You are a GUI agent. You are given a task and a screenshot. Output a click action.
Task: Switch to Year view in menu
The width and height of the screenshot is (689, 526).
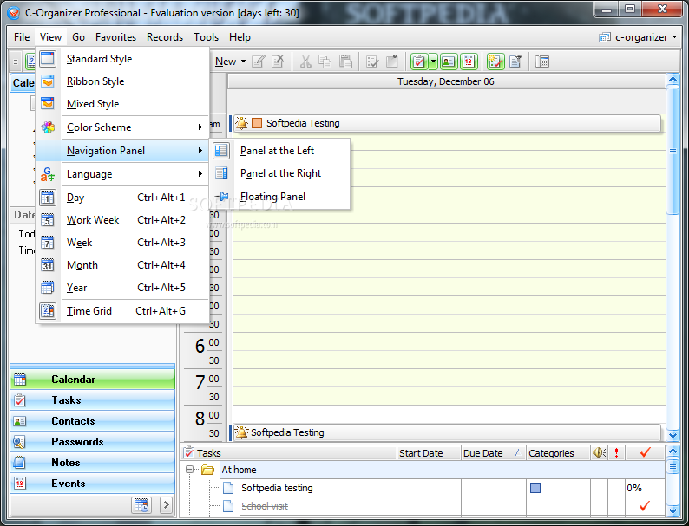(122, 288)
